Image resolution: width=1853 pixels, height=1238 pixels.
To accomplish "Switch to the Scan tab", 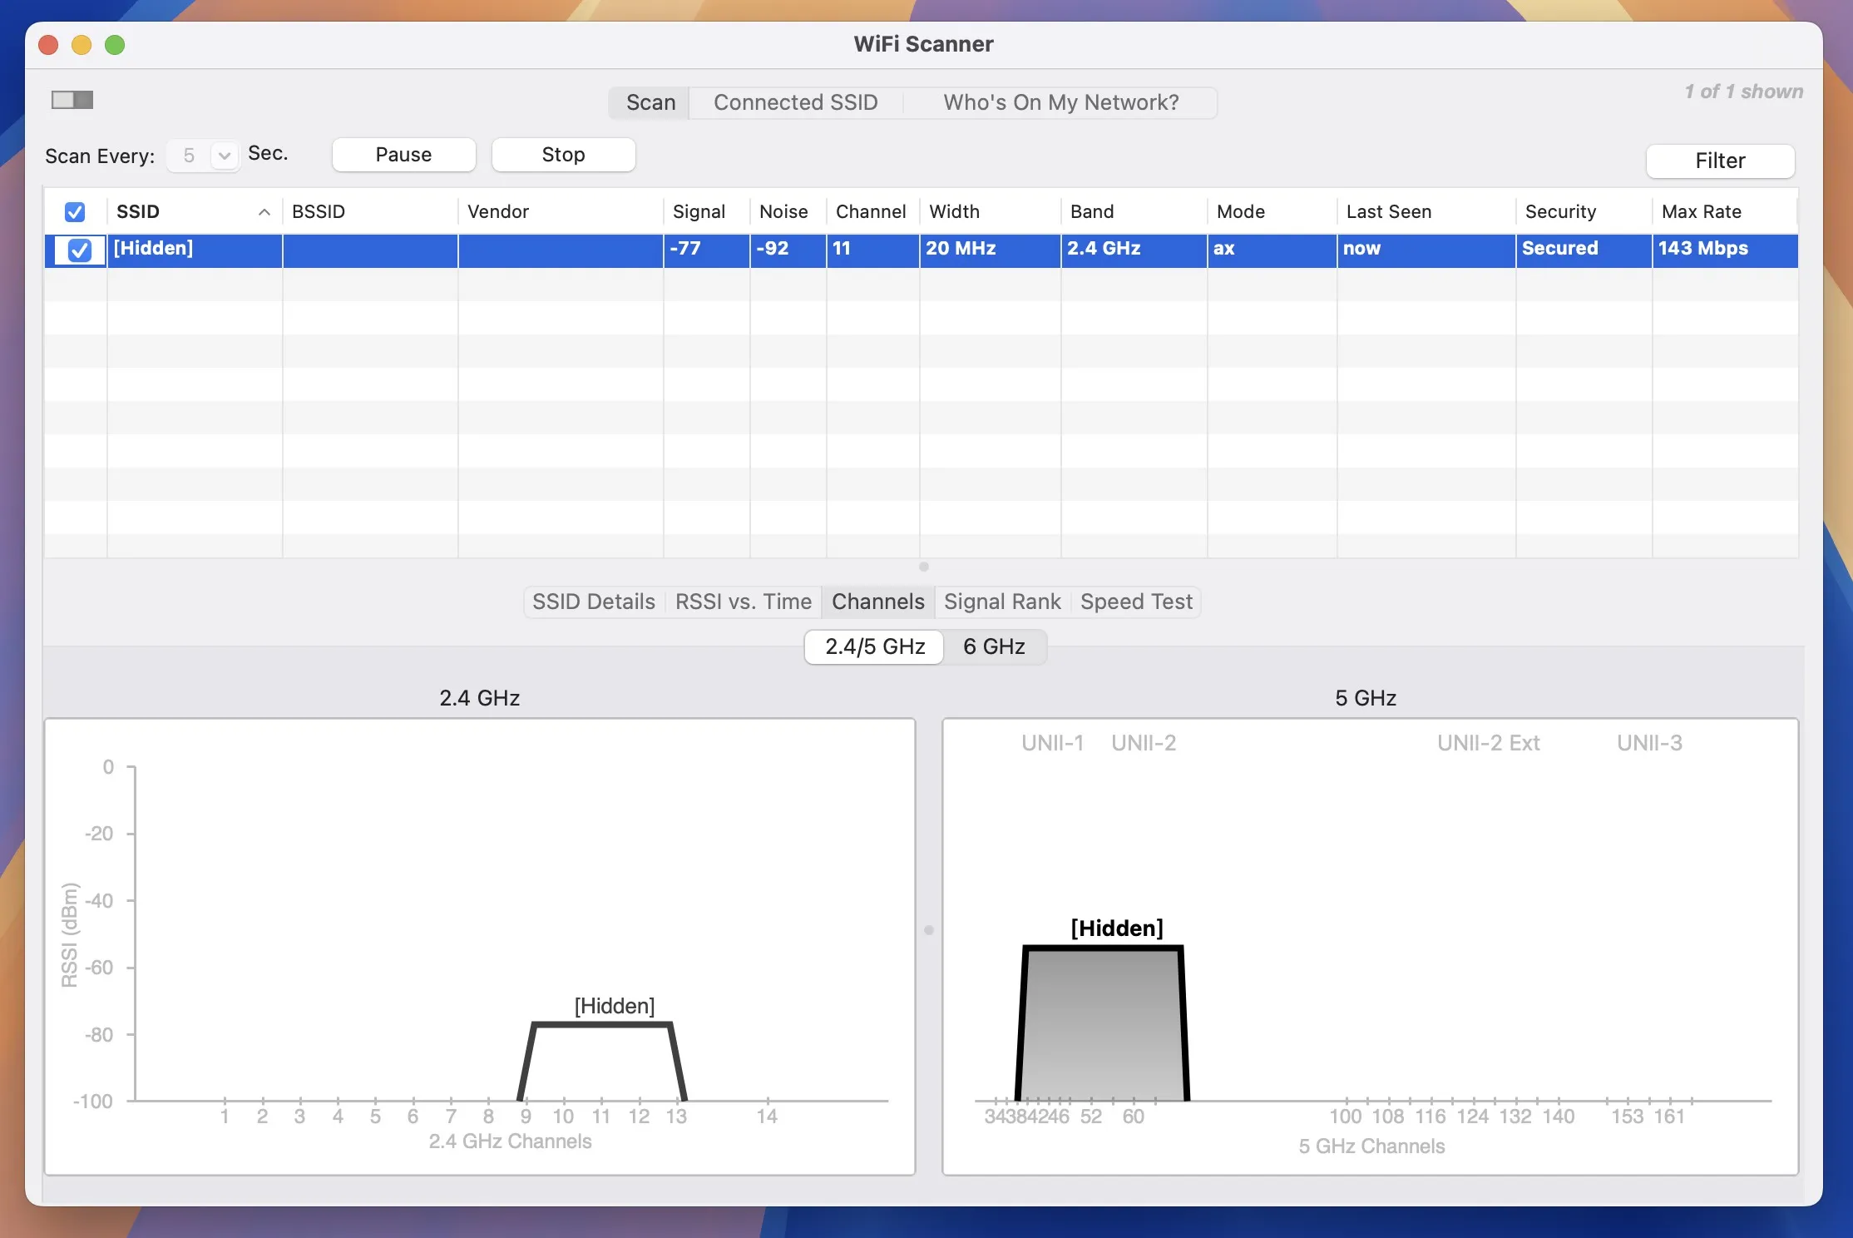I will coord(650,102).
